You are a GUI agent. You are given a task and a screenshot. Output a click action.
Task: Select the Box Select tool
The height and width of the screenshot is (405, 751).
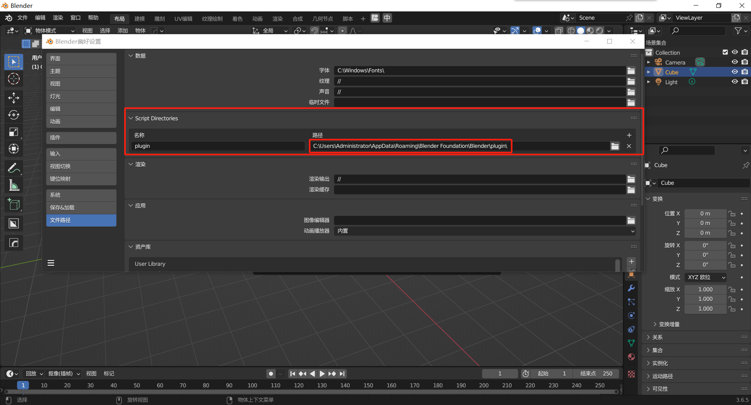point(14,62)
